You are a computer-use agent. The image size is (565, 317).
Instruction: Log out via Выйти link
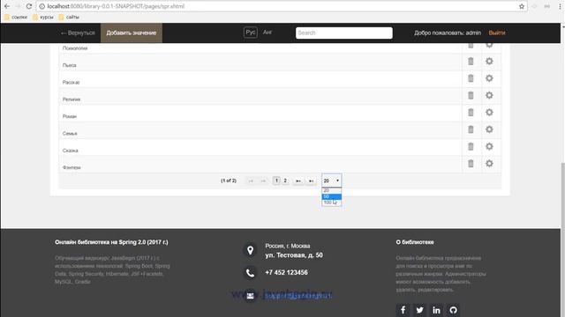[497, 33]
